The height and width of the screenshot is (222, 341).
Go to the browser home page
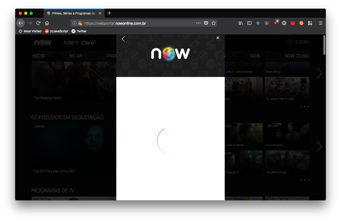coord(47,23)
